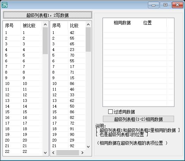Click the first list's vertical scrollbar thumb
The height and width of the screenshot is (161, 185).
pos(45,41)
